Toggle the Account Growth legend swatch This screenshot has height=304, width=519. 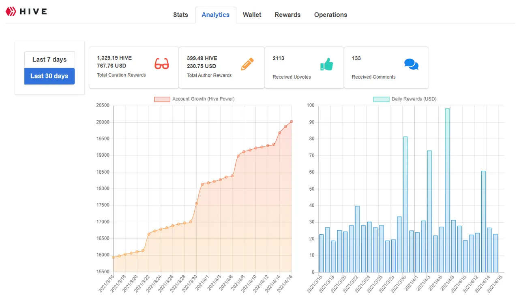pyautogui.click(x=162, y=99)
